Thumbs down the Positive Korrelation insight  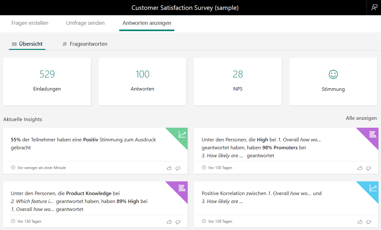pos(369,222)
